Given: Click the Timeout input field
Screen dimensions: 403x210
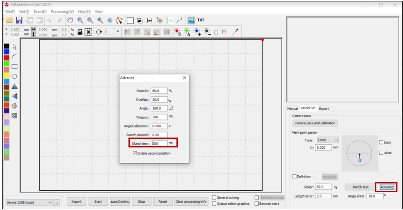Looking at the screenshot, I should pos(159,117).
